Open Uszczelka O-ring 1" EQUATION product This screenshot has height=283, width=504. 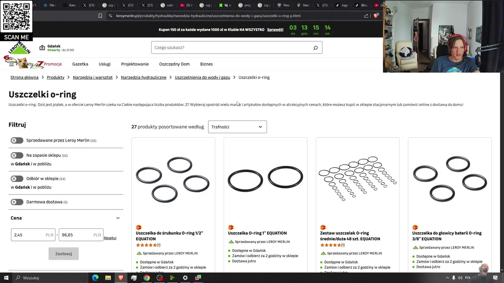257,233
